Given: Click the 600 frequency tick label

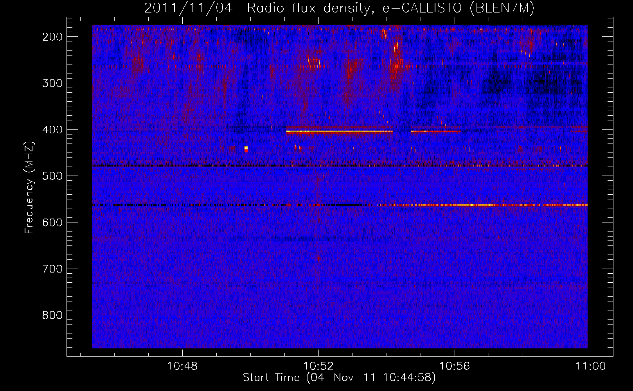Looking at the screenshot, I should (52, 222).
